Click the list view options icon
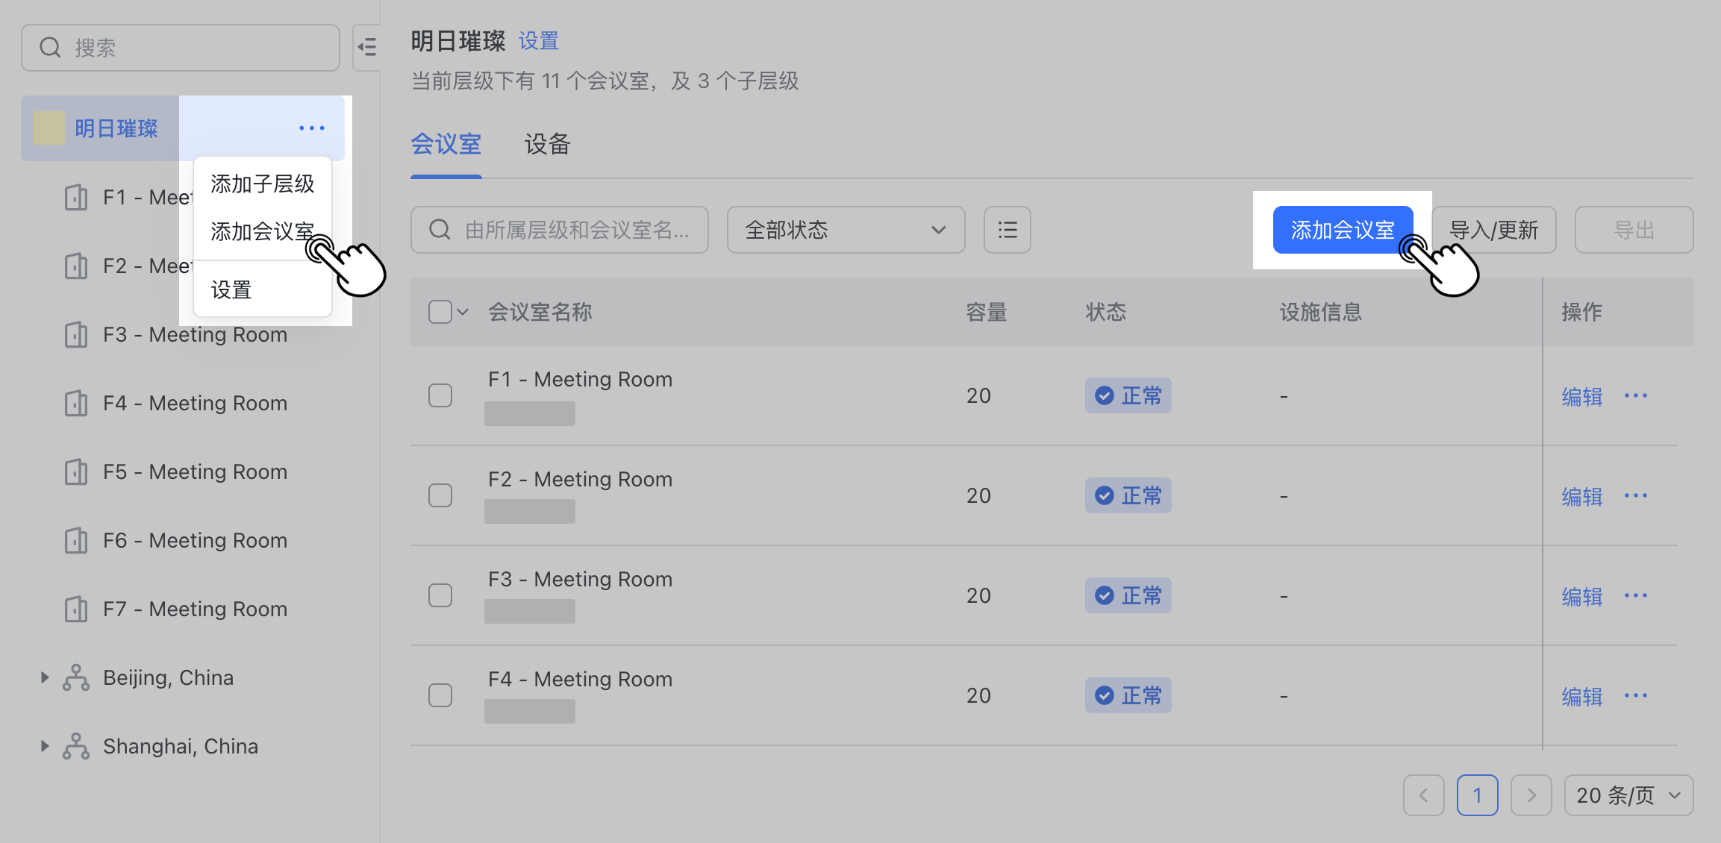This screenshot has height=843, width=1721. click(x=1007, y=230)
